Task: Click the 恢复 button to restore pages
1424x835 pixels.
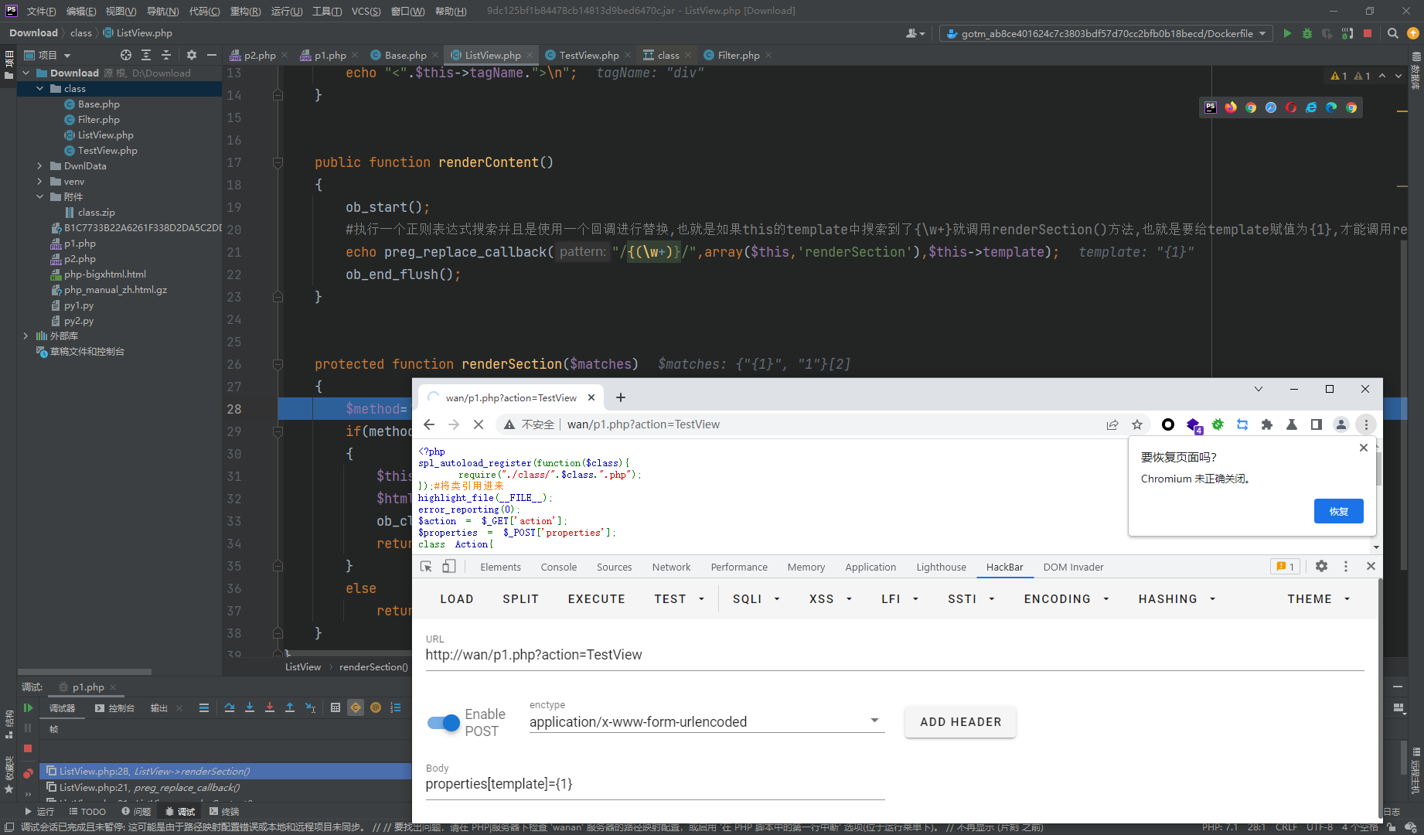Action: point(1338,511)
